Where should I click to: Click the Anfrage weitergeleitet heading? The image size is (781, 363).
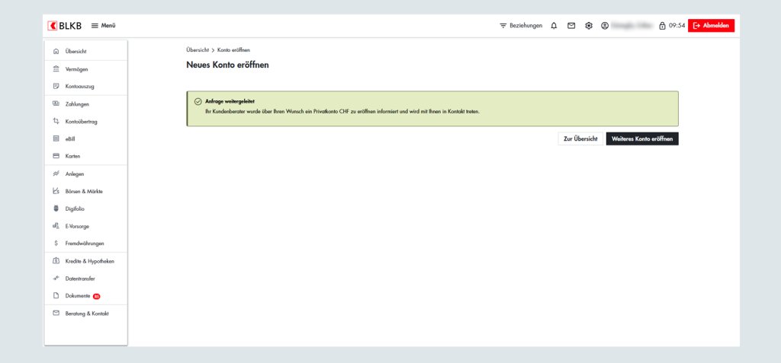(x=230, y=101)
